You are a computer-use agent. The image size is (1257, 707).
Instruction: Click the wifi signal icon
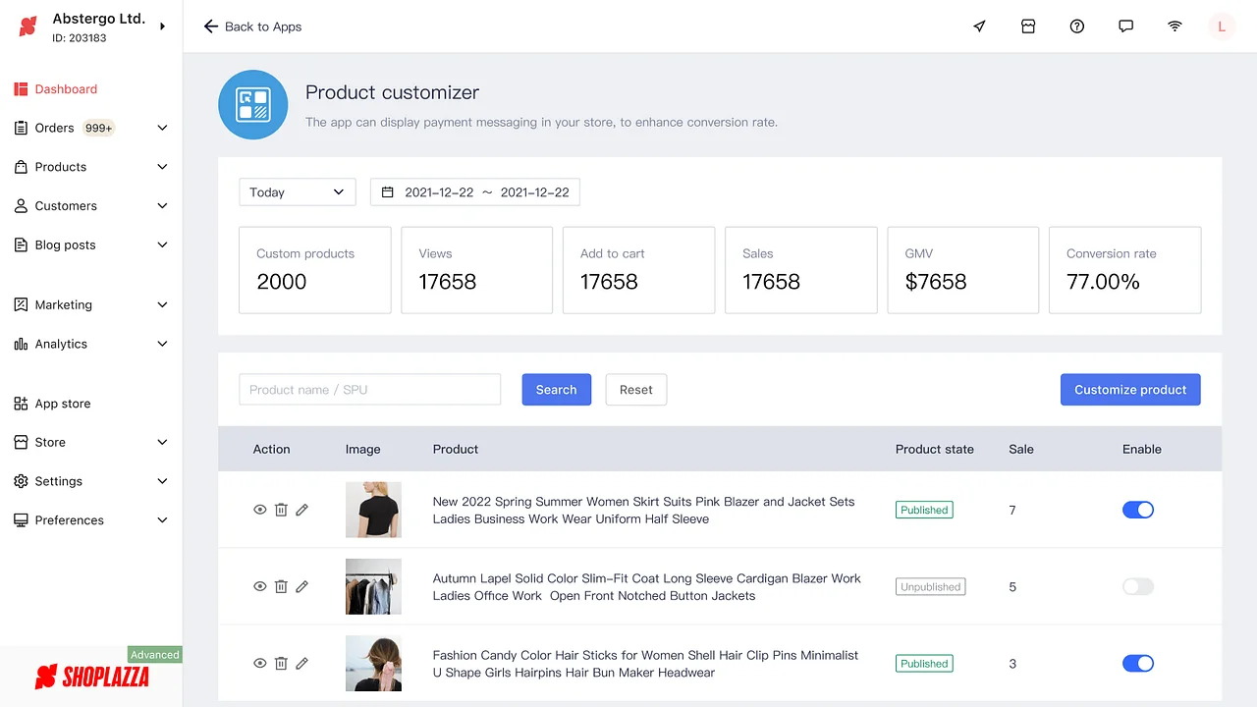[1175, 27]
